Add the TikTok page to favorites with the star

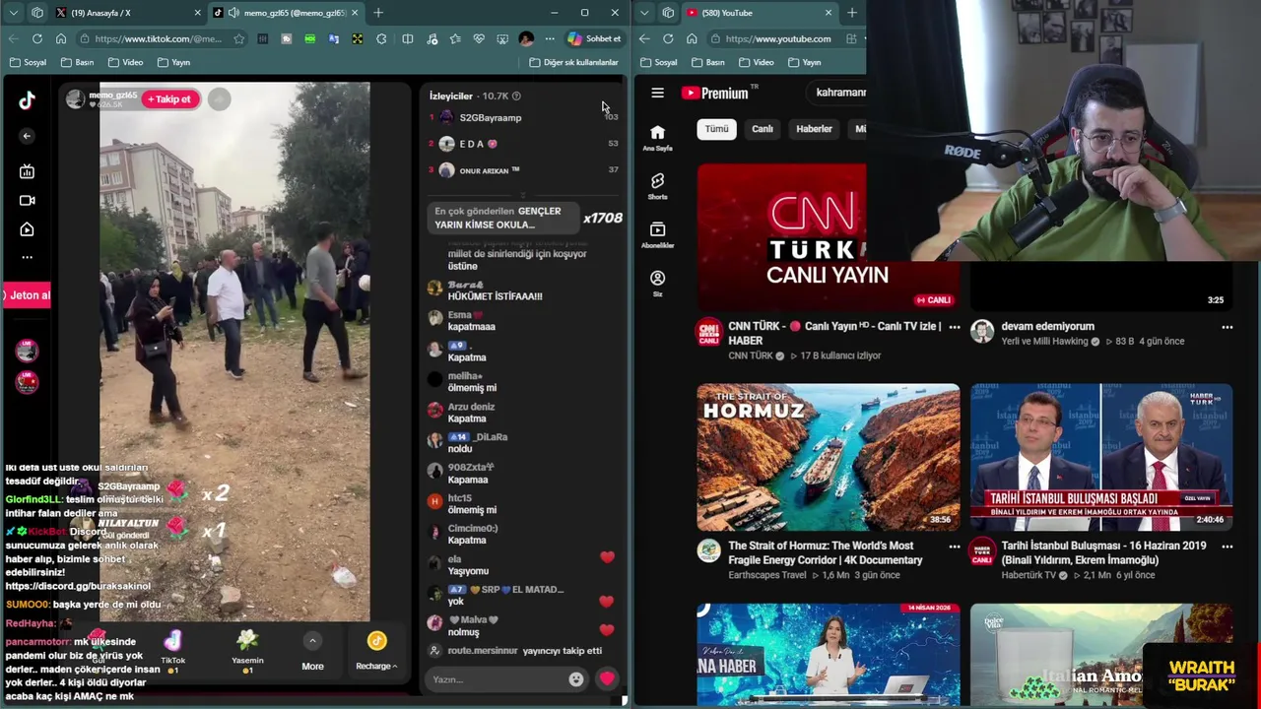click(239, 38)
